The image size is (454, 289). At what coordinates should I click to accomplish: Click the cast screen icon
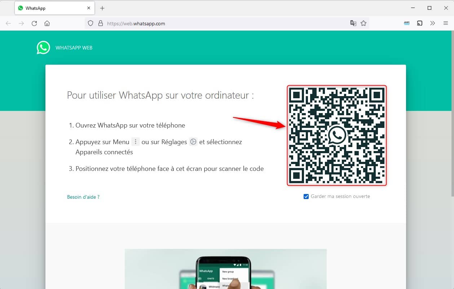[420, 23]
